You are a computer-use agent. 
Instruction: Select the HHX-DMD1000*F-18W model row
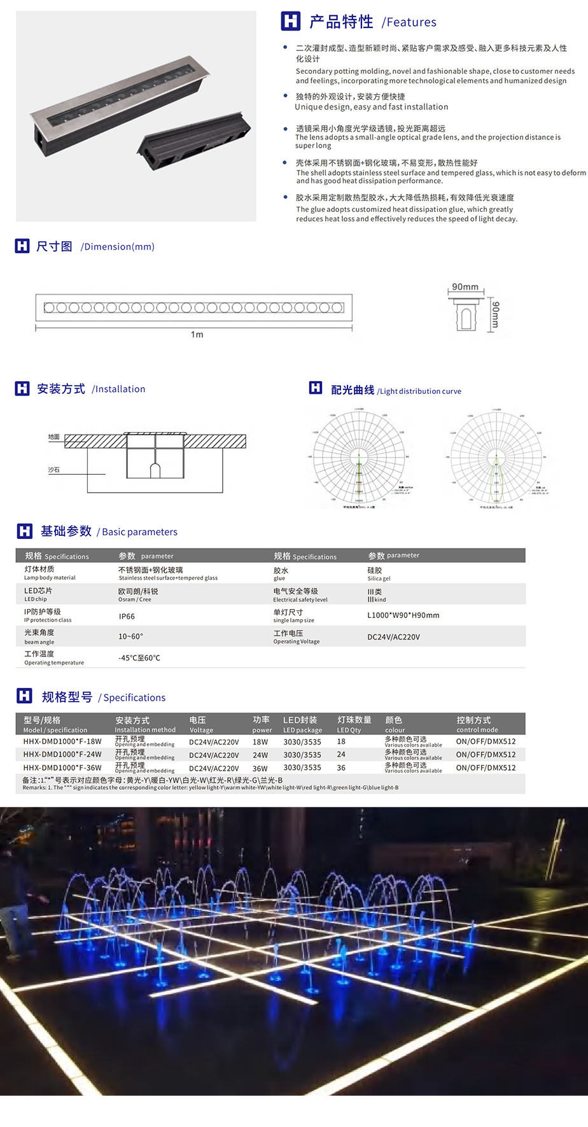pos(62,741)
